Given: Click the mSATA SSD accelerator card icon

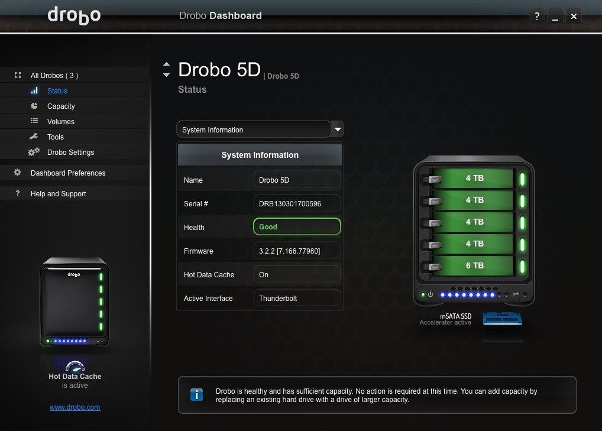Looking at the screenshot, I should (x=502, y=319).
